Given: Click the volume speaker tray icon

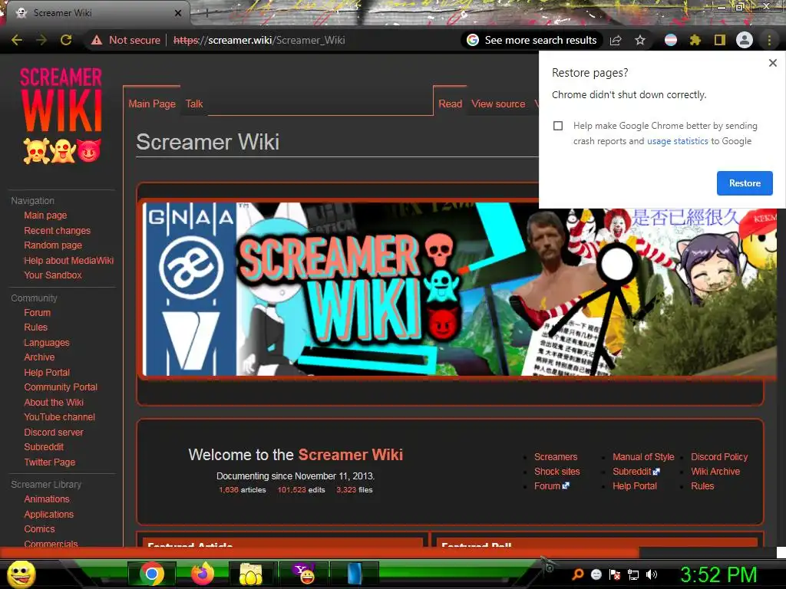Looking at the screenshot, I should [652, 575].
